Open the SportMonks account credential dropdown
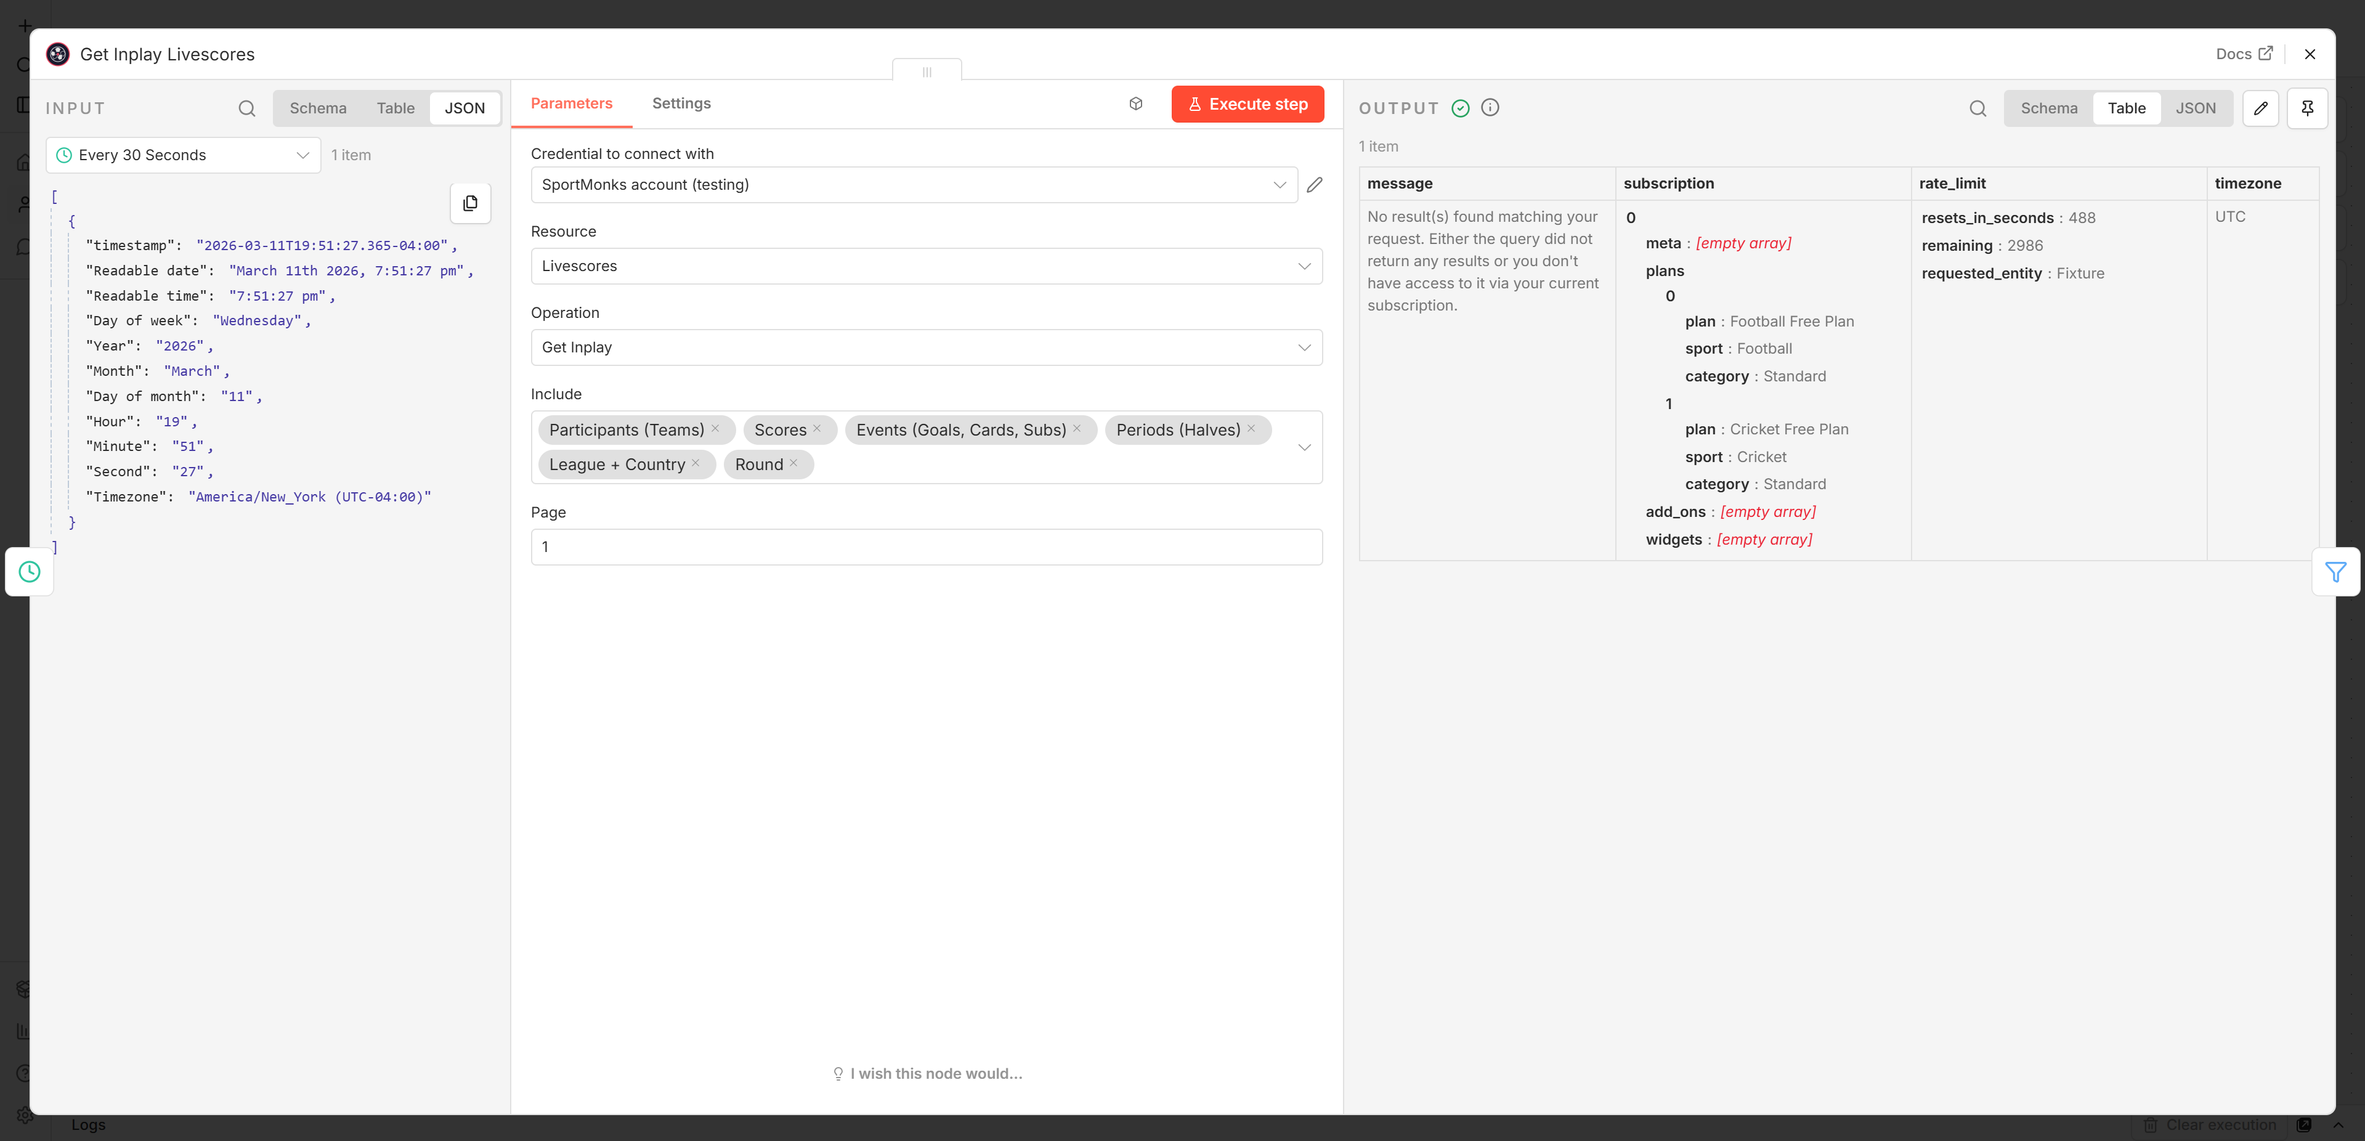 (914, 184)
